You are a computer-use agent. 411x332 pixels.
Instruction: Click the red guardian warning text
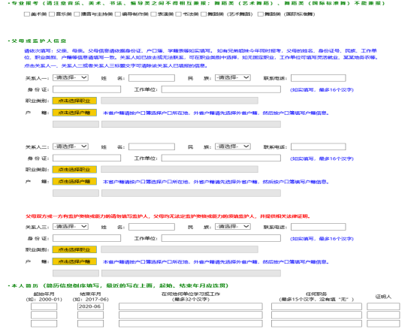coord(168,216)
